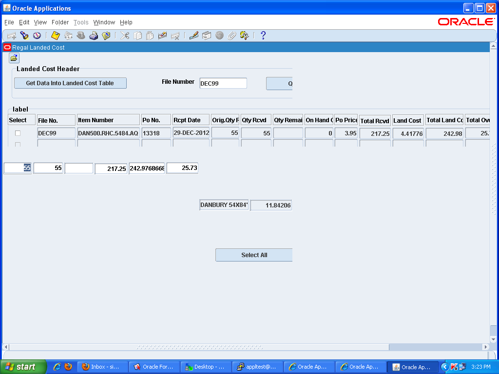Click the Rcpt Date cell 29-DEC-2012
The height and width of the screenshot is (374, 499).
point(191,133)
